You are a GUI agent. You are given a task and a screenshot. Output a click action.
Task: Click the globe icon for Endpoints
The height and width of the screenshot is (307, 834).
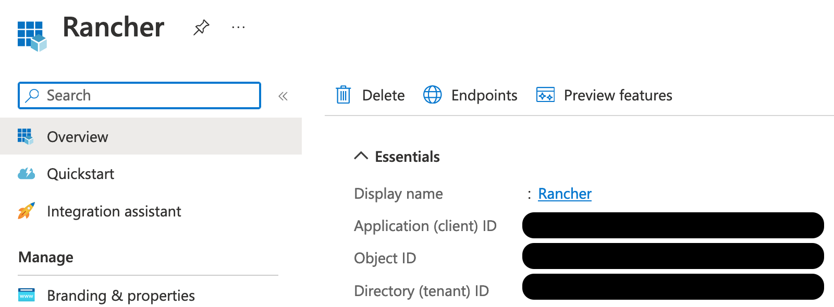click(x=432, y=95)
